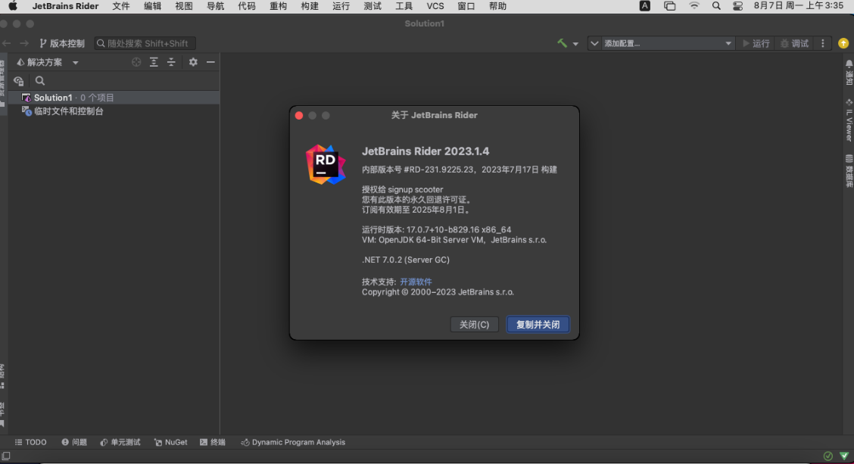Click the 运行 run button
This screenshot has height=464, width=854.
756,43
